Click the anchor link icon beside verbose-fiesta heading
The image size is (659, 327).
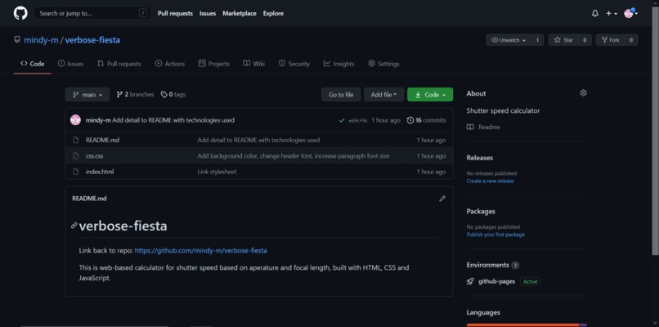(74, 226)
